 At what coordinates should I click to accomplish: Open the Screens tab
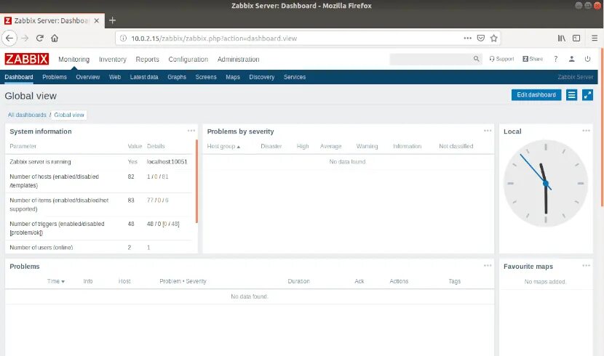point(206,77)
